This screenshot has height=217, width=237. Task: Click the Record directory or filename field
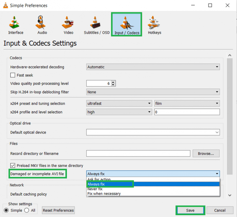point(138,153)
